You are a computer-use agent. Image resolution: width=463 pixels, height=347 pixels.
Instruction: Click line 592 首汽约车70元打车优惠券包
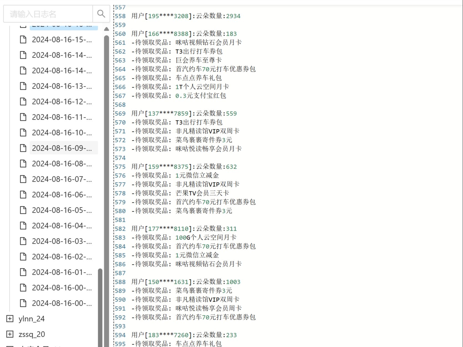pos(193,317)
